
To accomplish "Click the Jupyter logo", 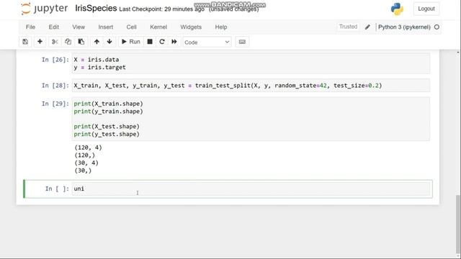I will 45,9.
